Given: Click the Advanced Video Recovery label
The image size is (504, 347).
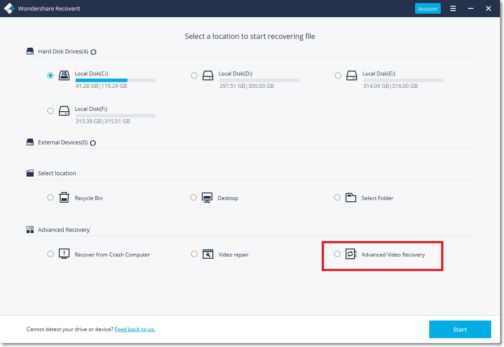Looking at the screenshot, I should tap(393, 255).
